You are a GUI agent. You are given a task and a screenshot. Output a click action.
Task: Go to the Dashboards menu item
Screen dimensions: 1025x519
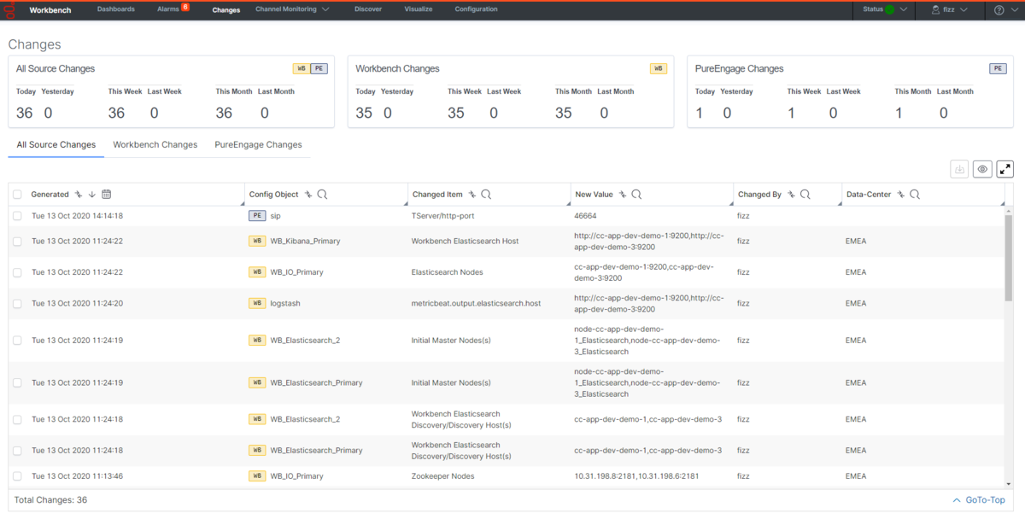tap(116, 9)
